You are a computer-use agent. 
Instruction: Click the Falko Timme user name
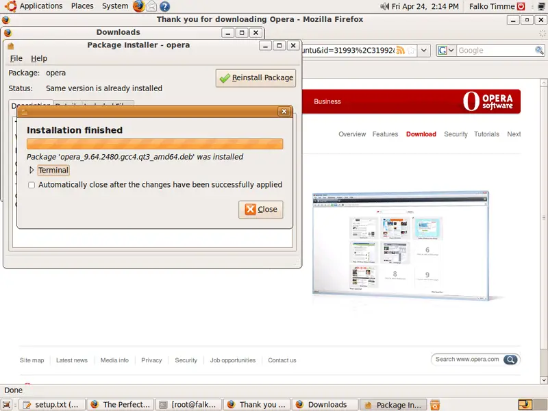point(492,6)
